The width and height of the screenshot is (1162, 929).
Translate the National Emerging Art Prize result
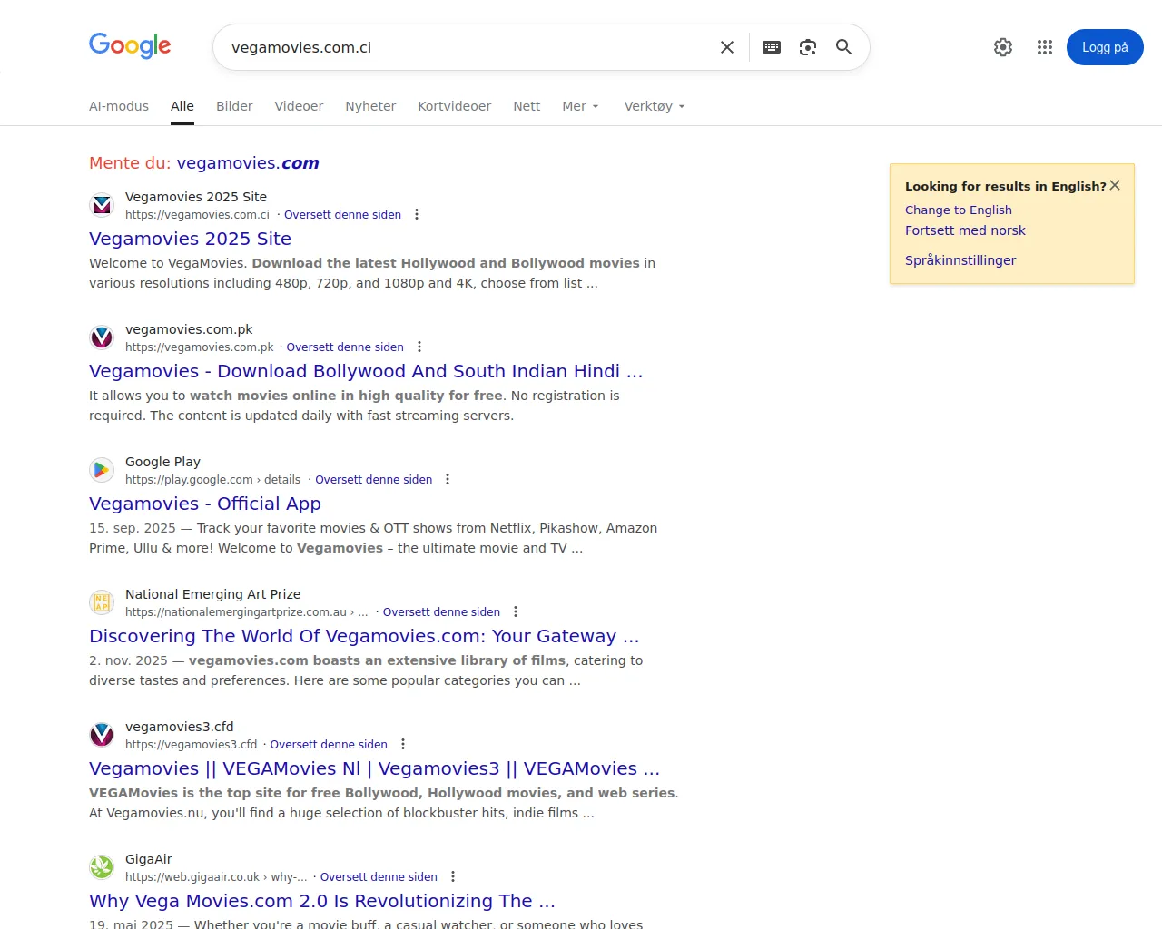pyautogui.click(x=441, y=612)
